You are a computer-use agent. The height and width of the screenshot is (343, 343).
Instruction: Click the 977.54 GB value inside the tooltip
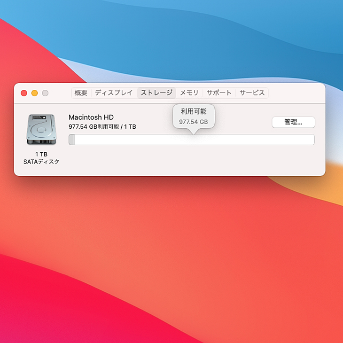coord(193,122)
